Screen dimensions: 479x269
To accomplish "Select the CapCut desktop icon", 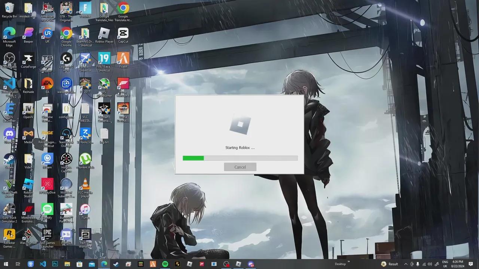I will click(x=123, y=35).
